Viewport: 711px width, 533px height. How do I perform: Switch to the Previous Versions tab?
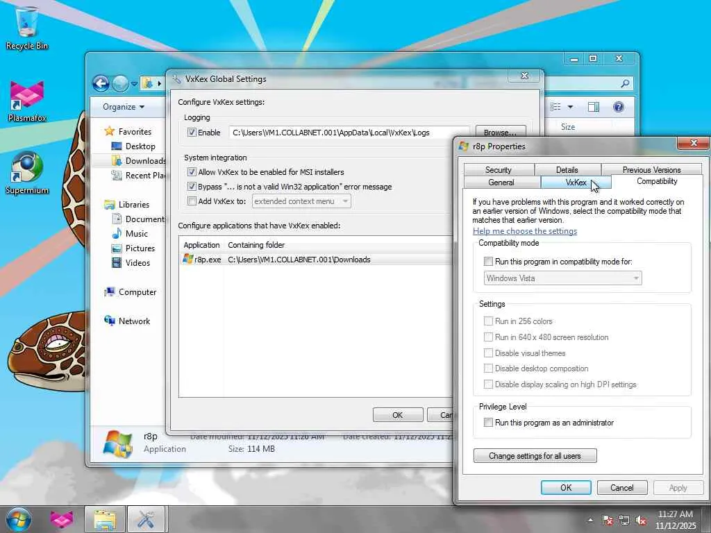click(x=651, y=169)
